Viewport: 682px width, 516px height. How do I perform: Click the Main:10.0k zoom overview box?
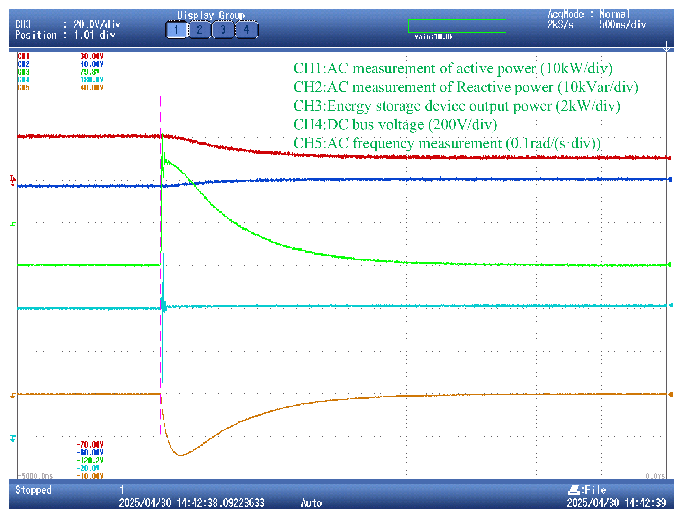click(457, 26)
